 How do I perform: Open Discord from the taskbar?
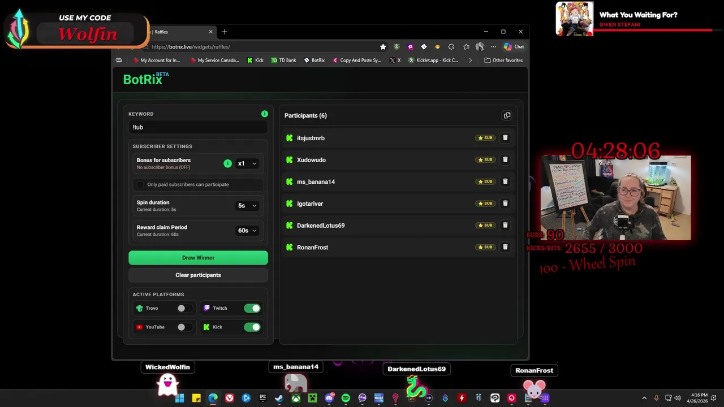[329, 398]
